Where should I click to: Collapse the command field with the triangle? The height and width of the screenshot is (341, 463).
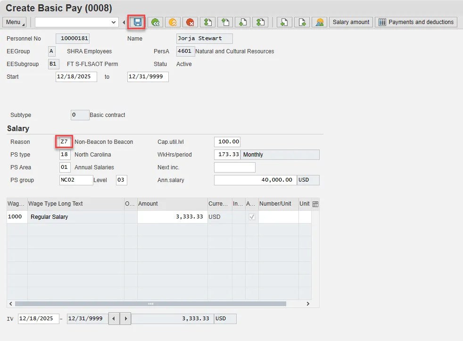(x=124, y=22)
